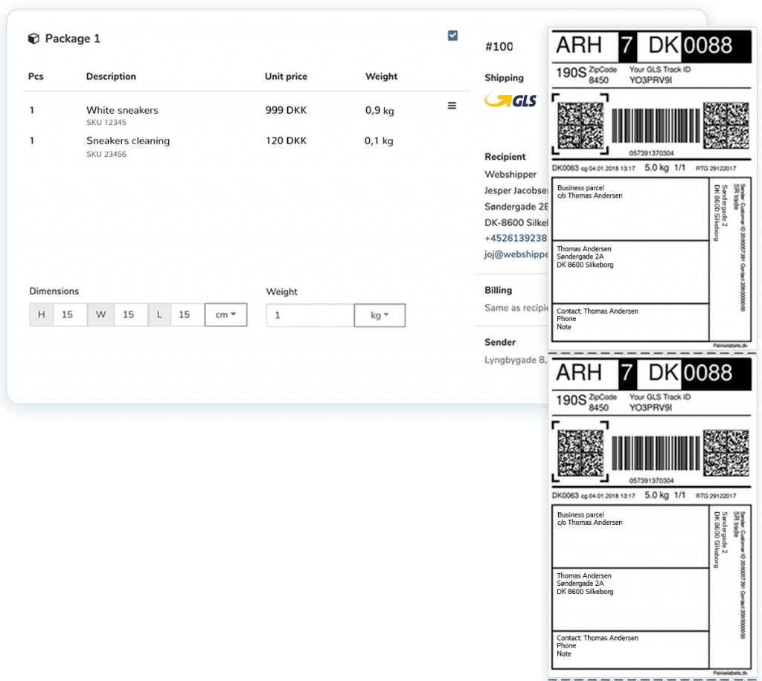Viewport: 762px width, 681px height.
Task: Click the height field with 15
Action: coord(71,314)
